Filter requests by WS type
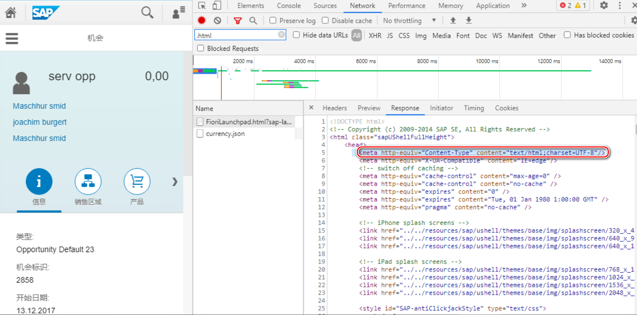The height and width of the screenshot is (315, 637). [x=497, y=36]
